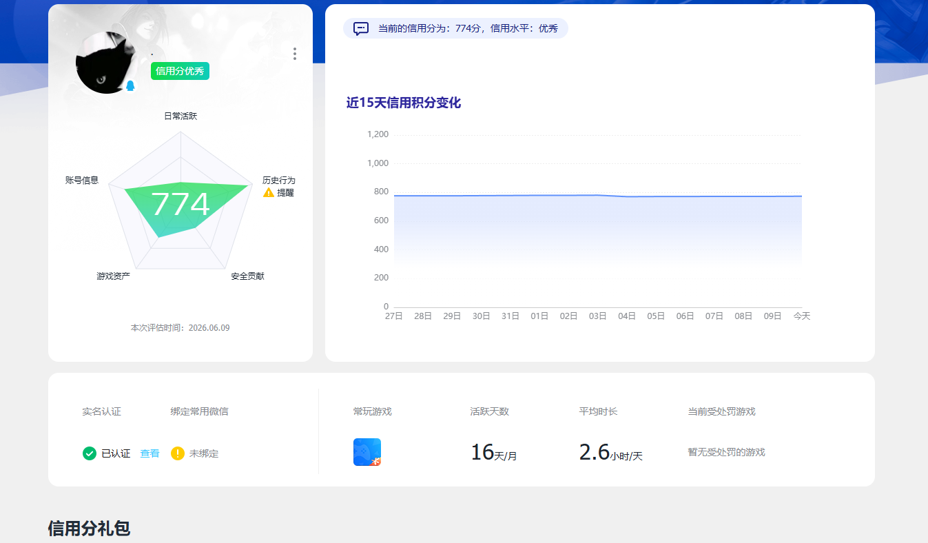928x543 pixels.
Task: Open the frequently played game icon
Action: 367,452
